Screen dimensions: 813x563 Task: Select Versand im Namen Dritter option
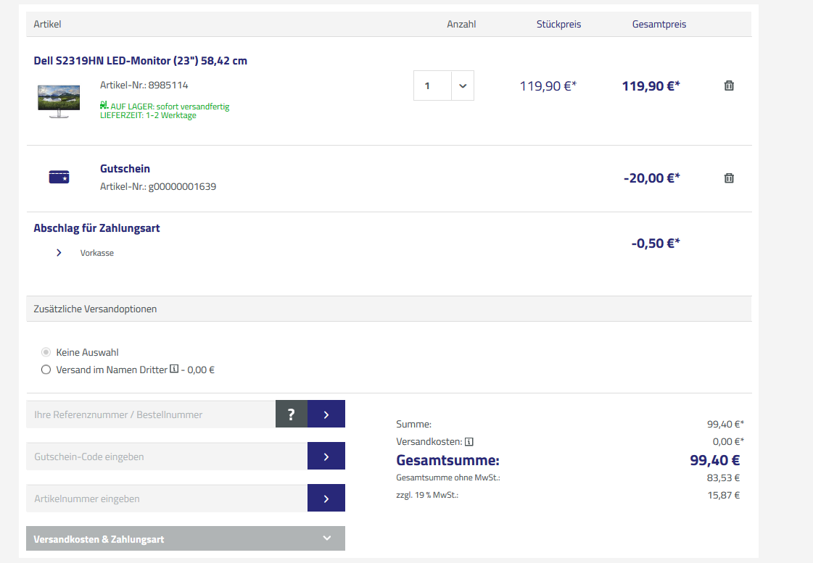(46, 370)
